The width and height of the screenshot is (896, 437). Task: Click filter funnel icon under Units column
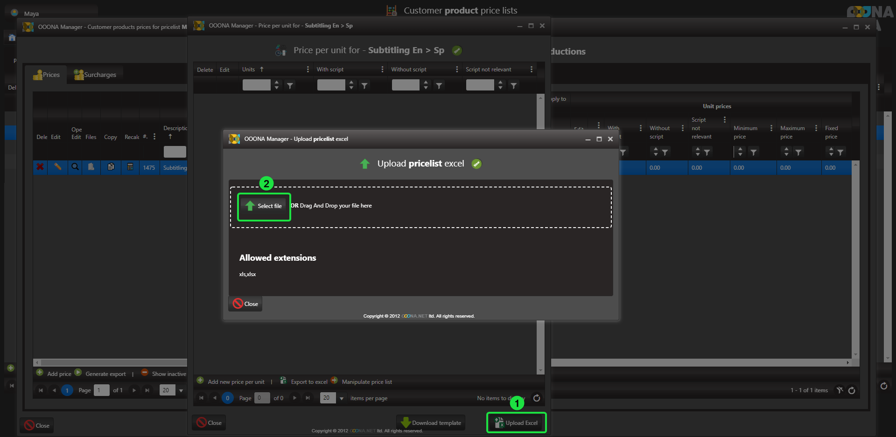pyautogui.click(x=290, y=85)
